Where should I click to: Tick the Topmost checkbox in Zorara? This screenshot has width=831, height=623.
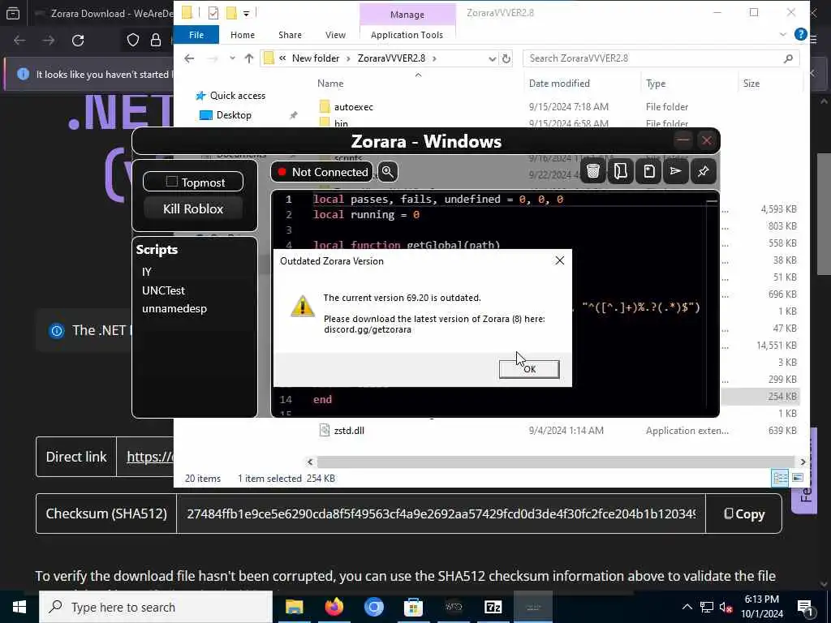click(172, 182)
